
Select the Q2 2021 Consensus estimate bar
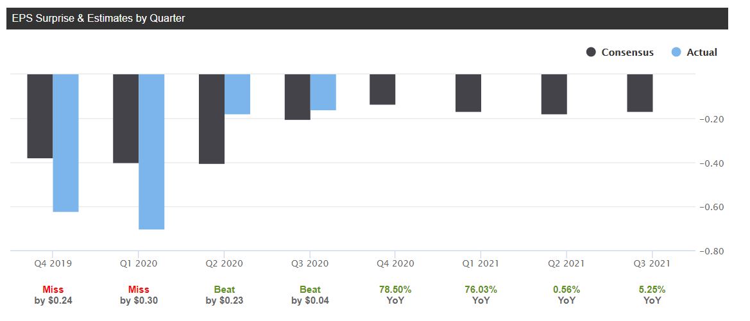[554, 94]
